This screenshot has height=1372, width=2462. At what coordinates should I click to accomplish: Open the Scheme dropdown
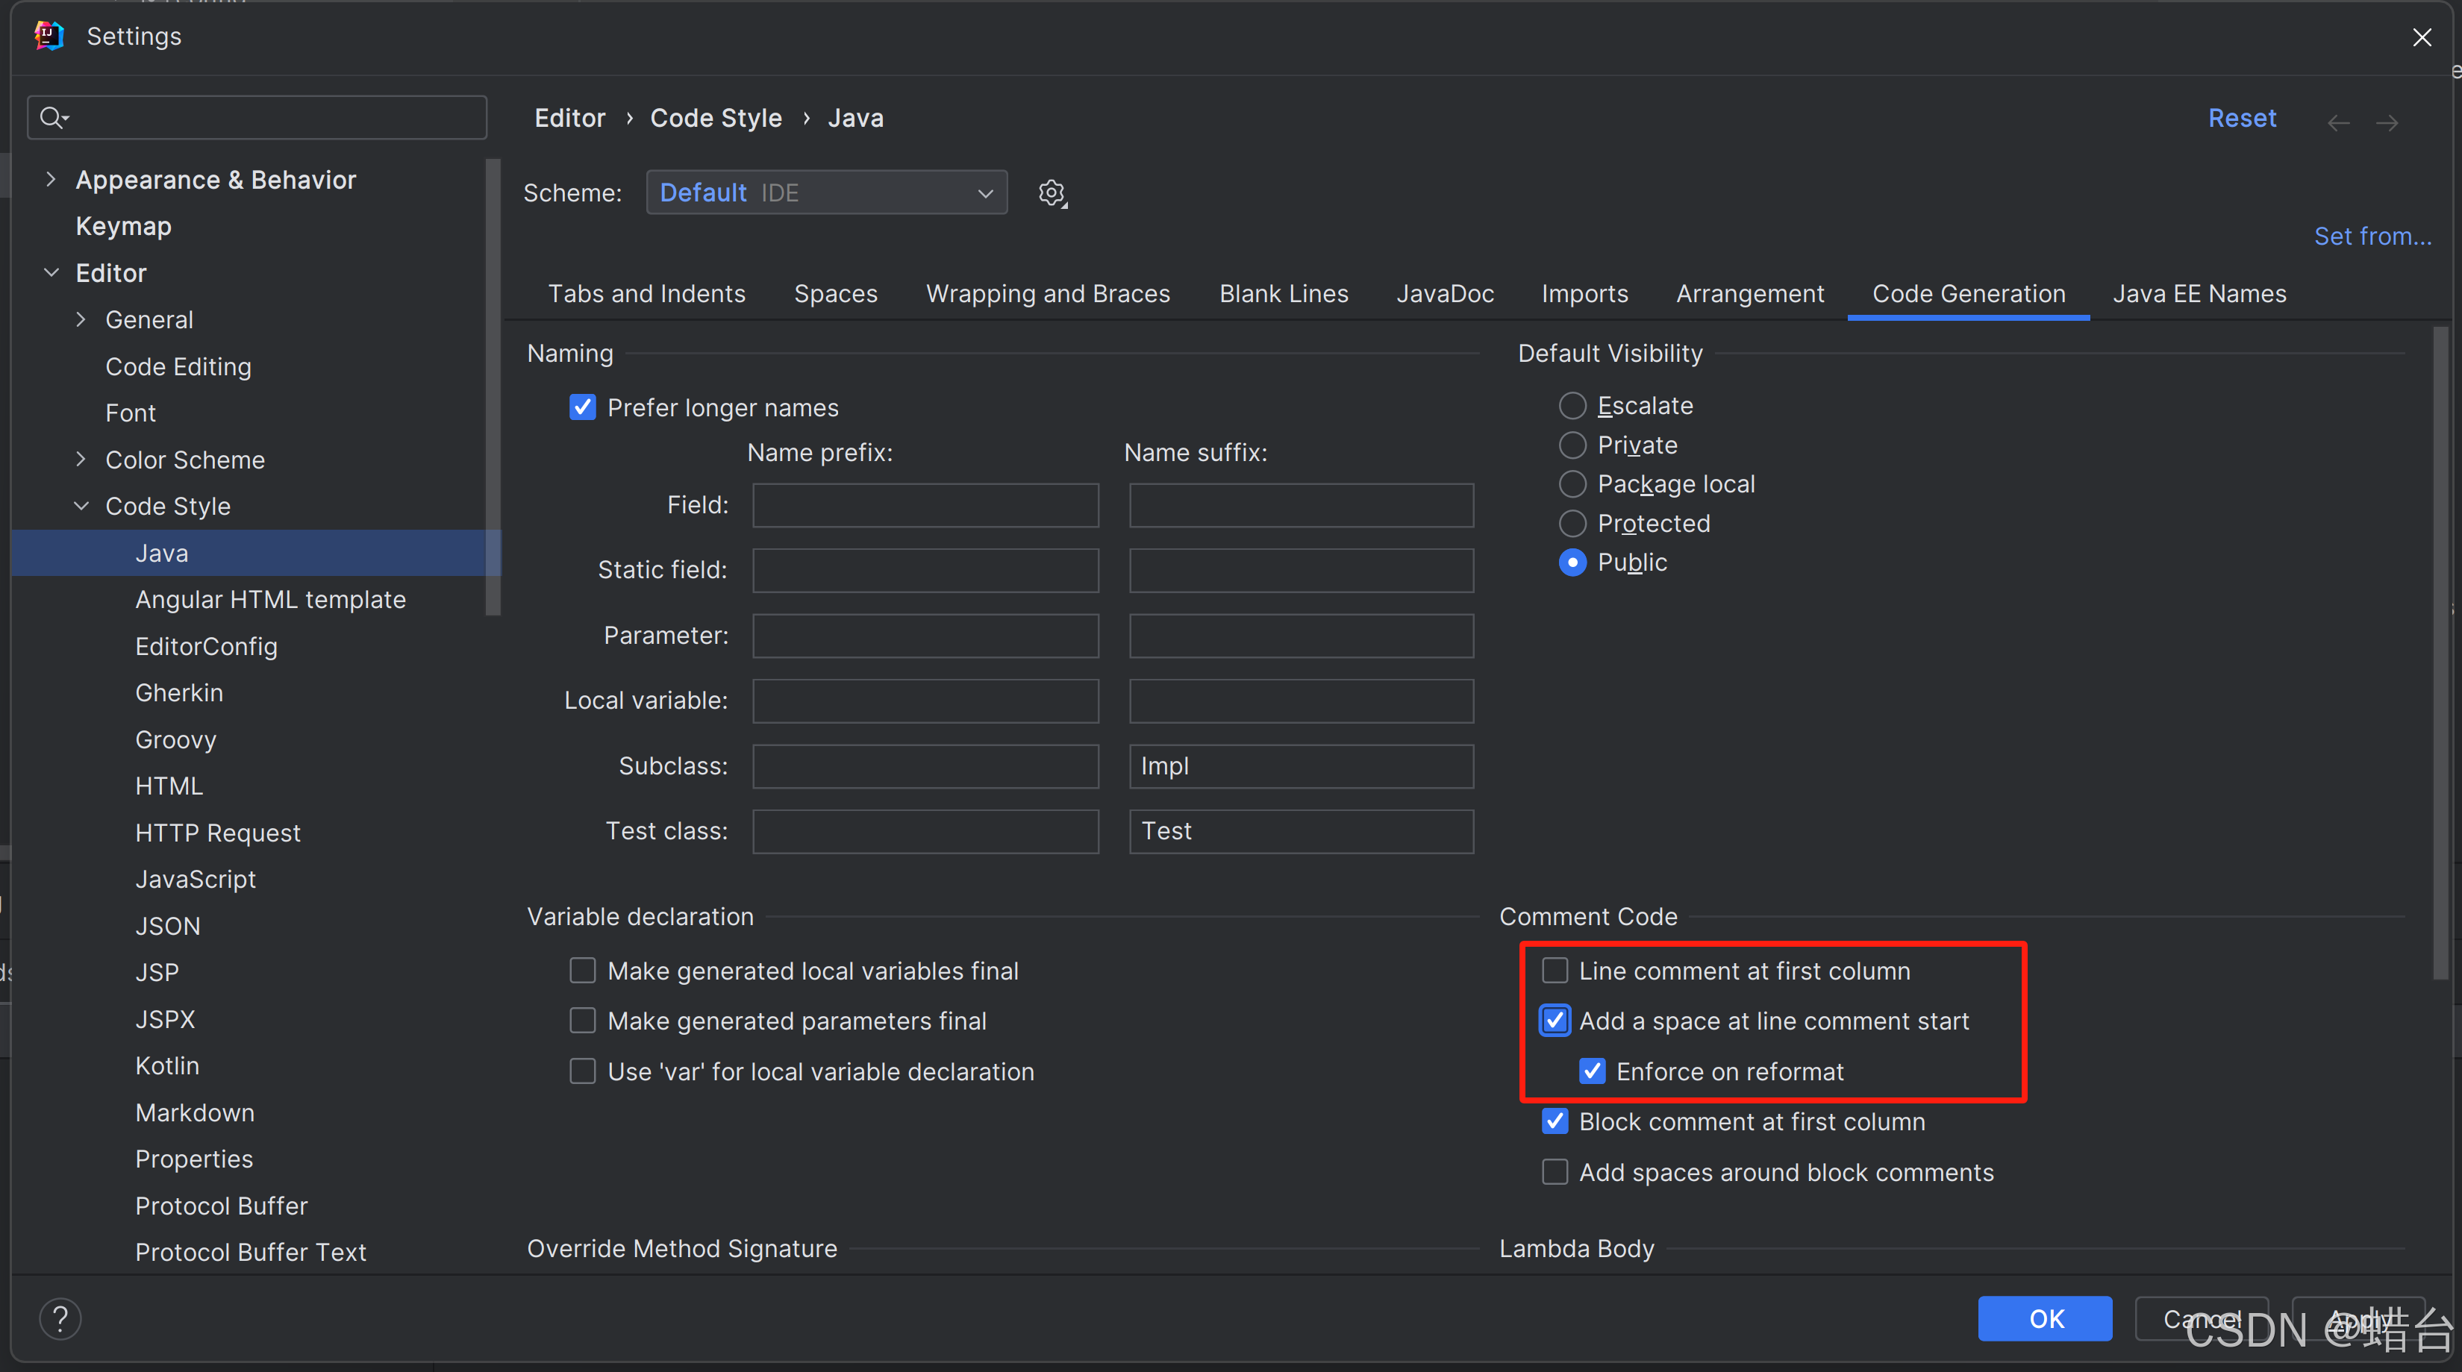(x=825, y=193)
